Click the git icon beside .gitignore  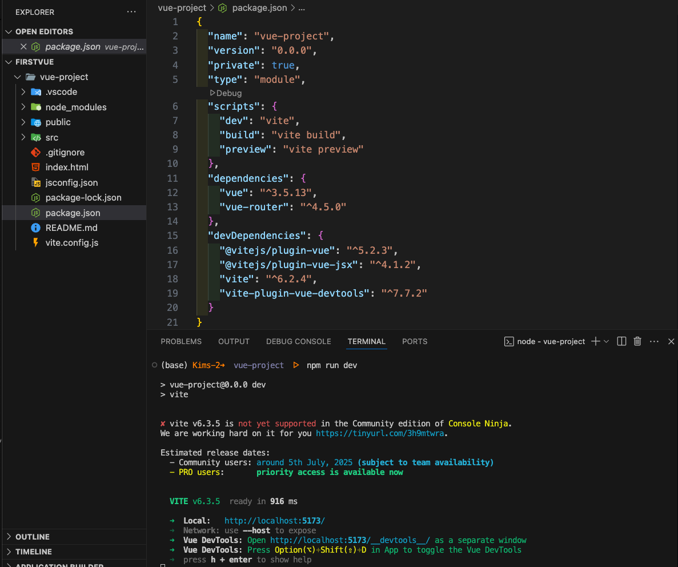tap(35, 153)
